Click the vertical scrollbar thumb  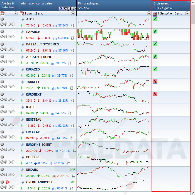tap(193, 14)
